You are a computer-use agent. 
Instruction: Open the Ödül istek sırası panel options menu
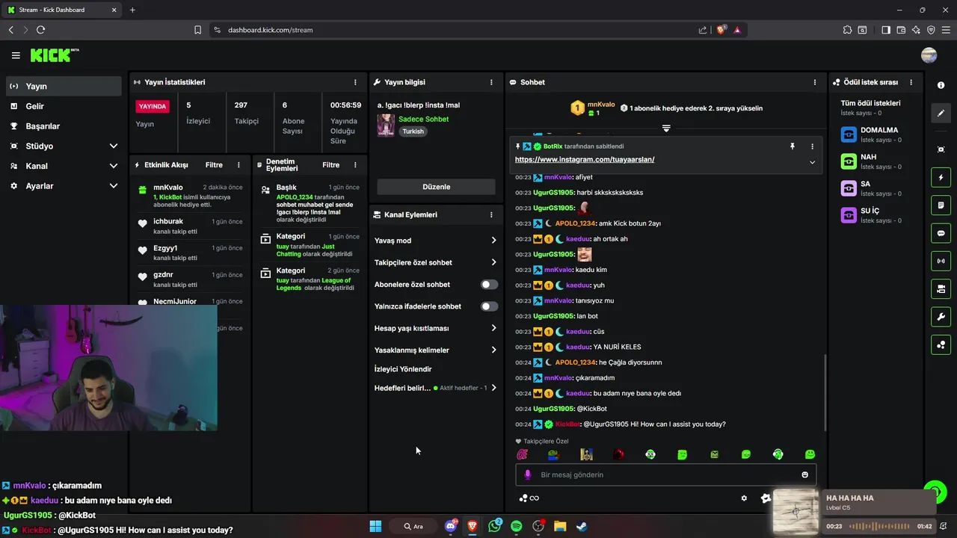coord(911,82)
